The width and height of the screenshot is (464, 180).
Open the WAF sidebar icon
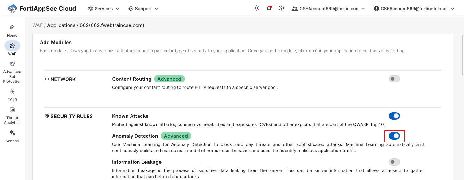point(12,46)
